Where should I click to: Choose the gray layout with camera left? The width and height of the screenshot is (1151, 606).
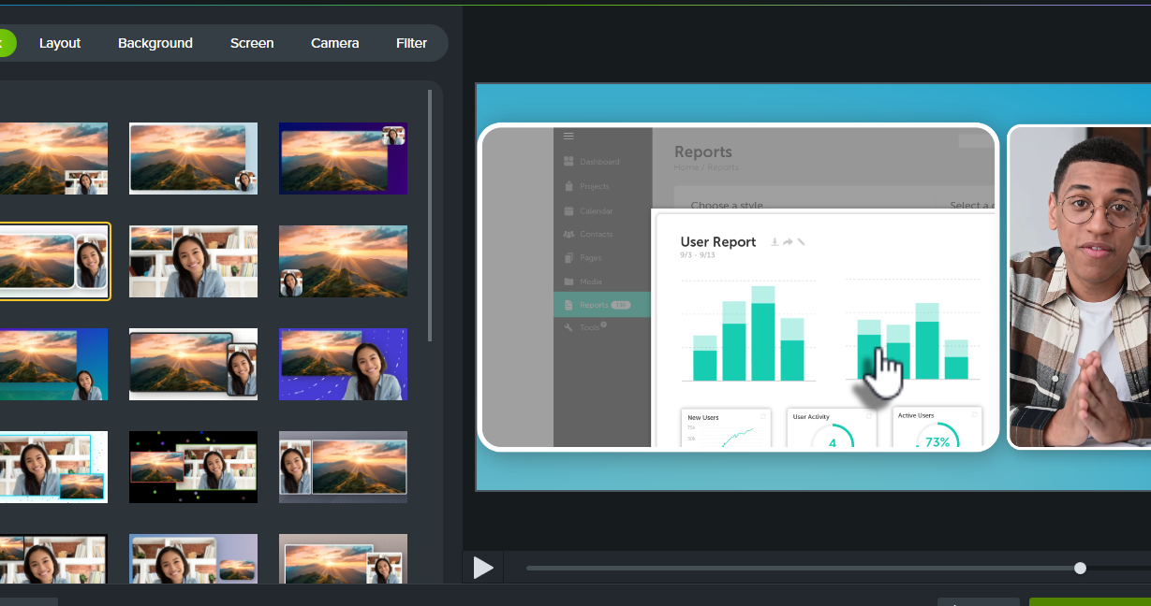pos(343,467)
